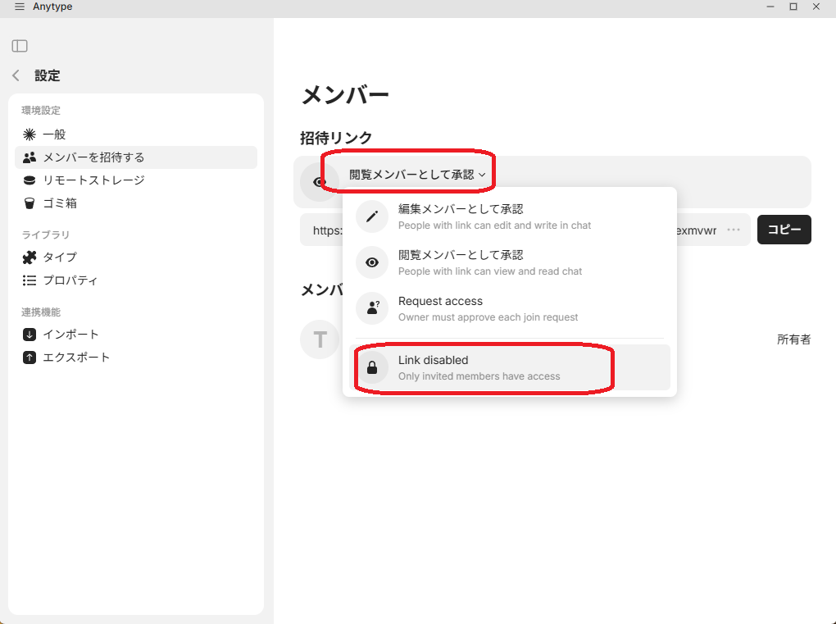Open the three-dots menu next to link
Viewport: 836px width, 624px height.
(734, 230)
